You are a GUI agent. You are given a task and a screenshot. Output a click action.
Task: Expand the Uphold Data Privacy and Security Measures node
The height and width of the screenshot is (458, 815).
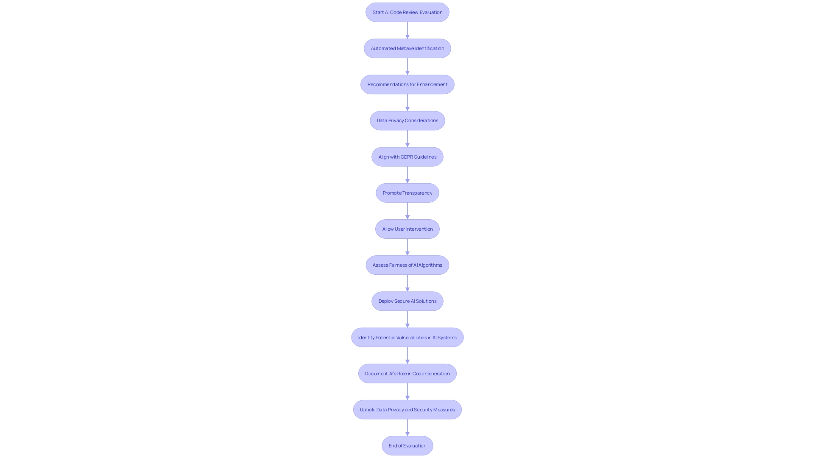(407, 409)
